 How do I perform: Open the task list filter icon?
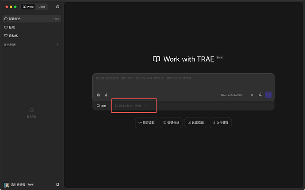(x=57, y=45)
